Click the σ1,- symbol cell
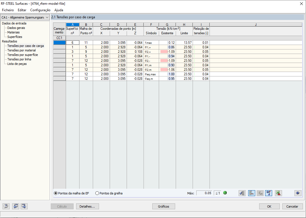The width and height of the screenshot is (306, 218). click(x=151, y=56)
